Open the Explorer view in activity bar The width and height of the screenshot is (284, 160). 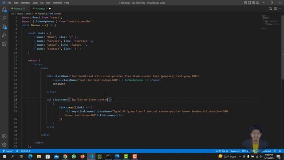click(4, 10)
